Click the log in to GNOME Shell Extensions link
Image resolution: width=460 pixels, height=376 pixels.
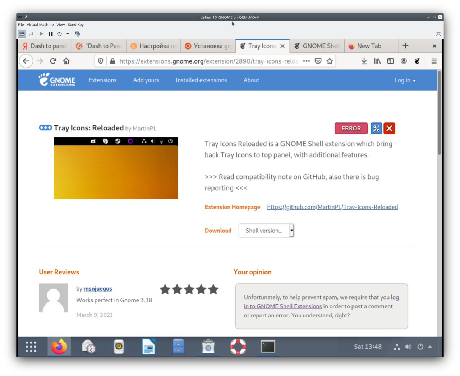(321, 302)
